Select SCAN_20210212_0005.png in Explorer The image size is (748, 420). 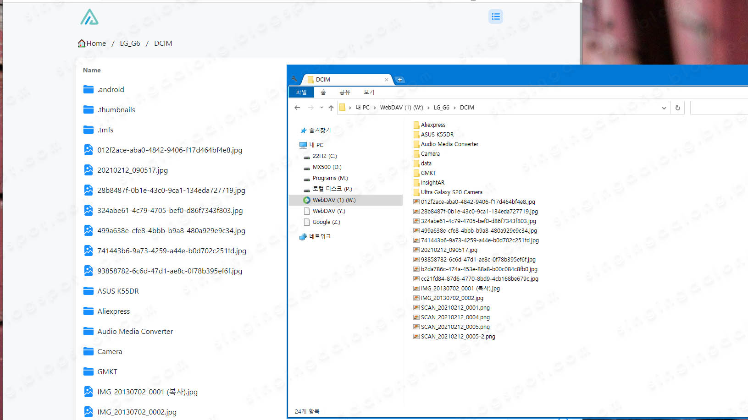455,327
